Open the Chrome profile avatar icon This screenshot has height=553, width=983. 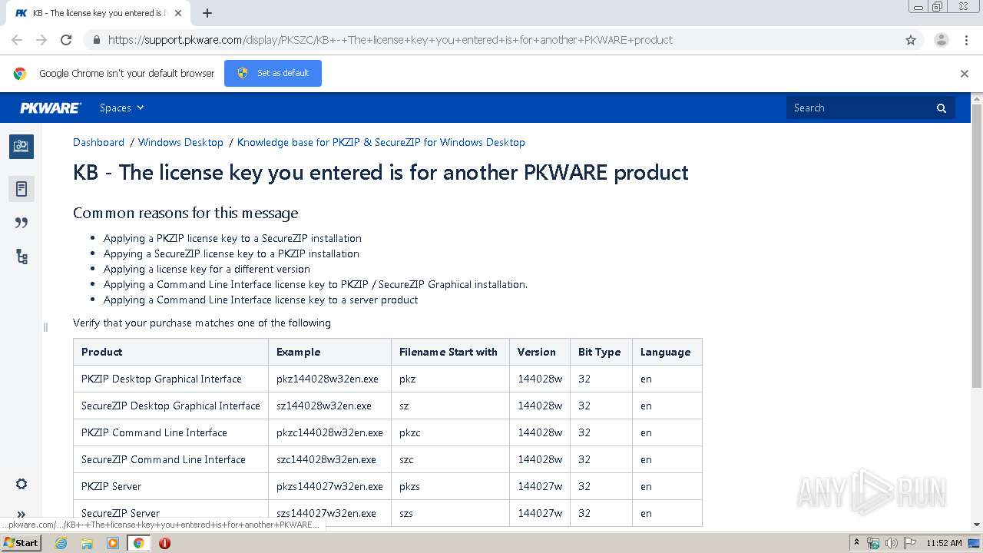point(941,40)
